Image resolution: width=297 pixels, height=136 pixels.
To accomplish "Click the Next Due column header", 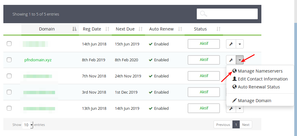I will click(128, 29).
